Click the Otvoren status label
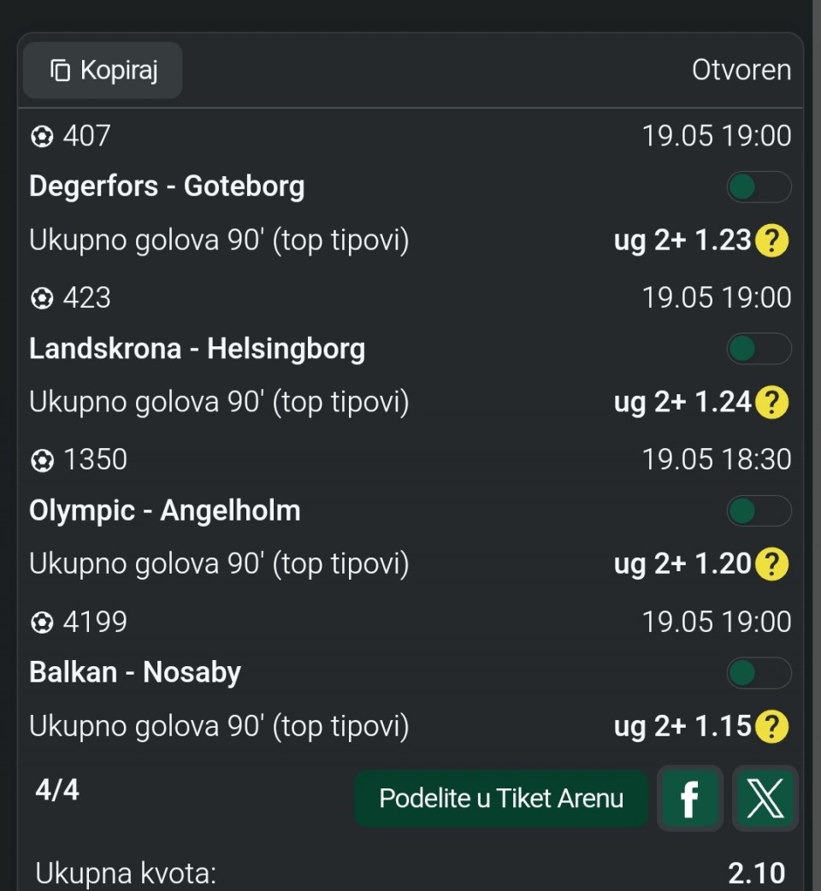The image size is (821, 891). click(741, 70)
